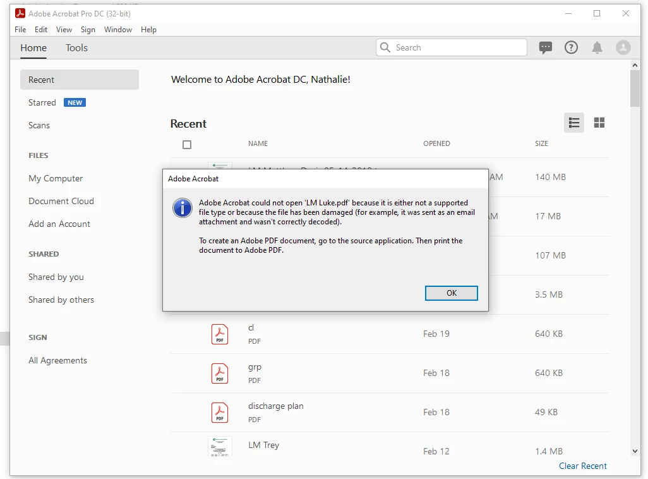Click the 17 MB size value

point(548,216)
